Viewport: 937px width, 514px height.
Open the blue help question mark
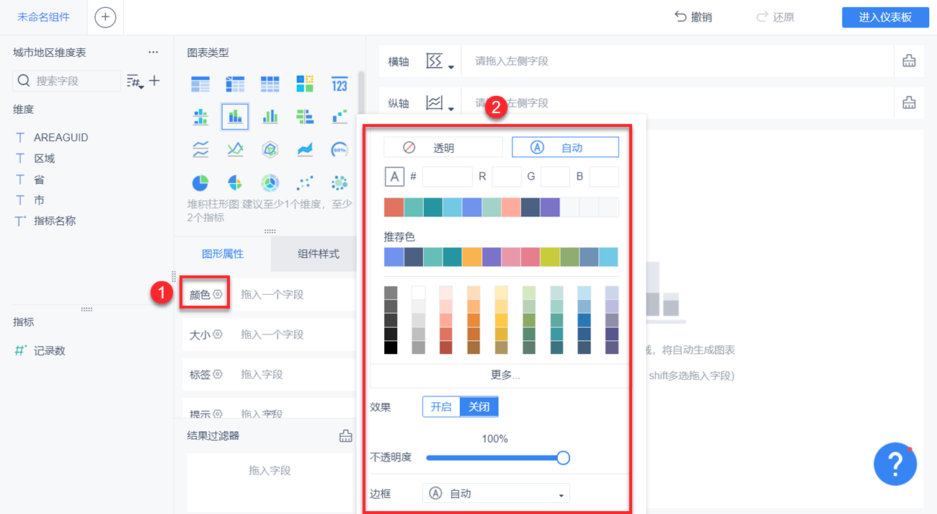click(x=894, y=464)
